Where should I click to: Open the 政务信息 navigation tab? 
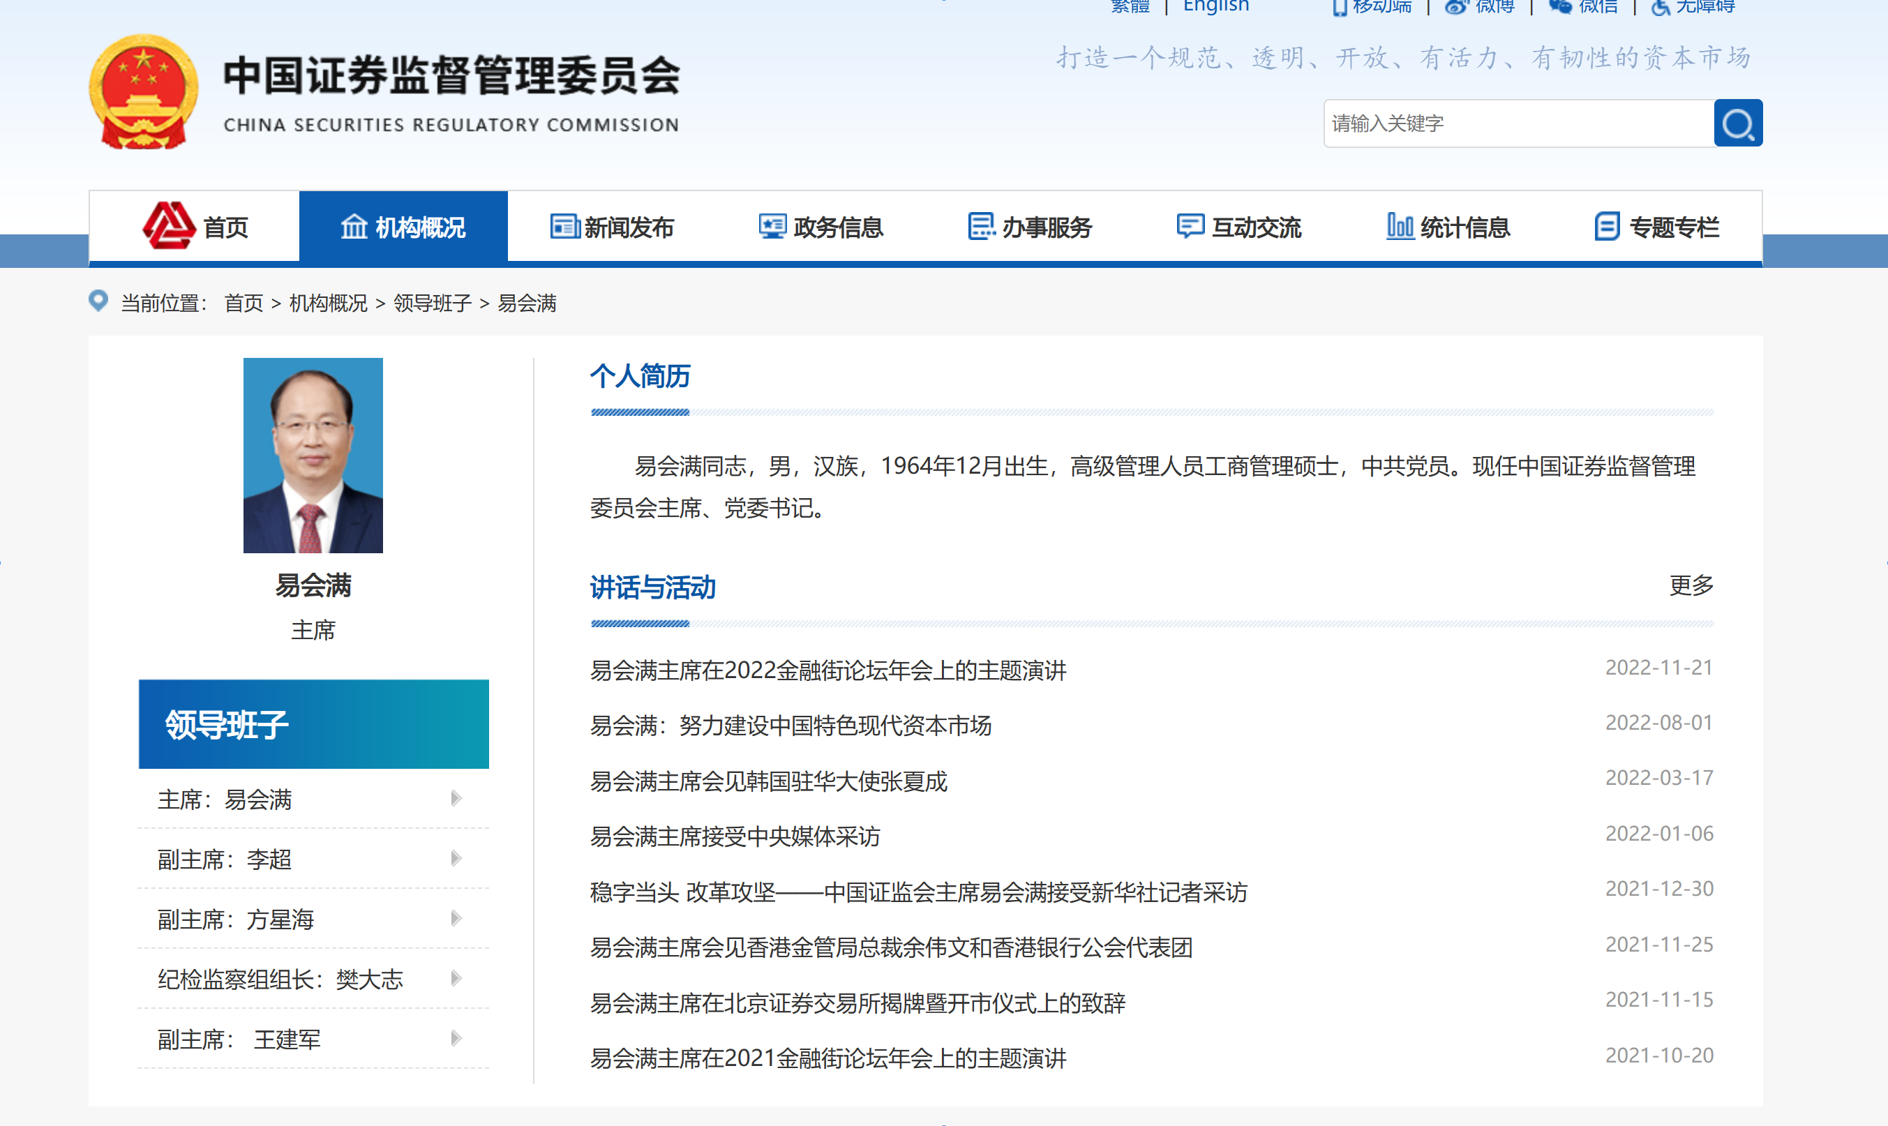click(x=822, y=226)
